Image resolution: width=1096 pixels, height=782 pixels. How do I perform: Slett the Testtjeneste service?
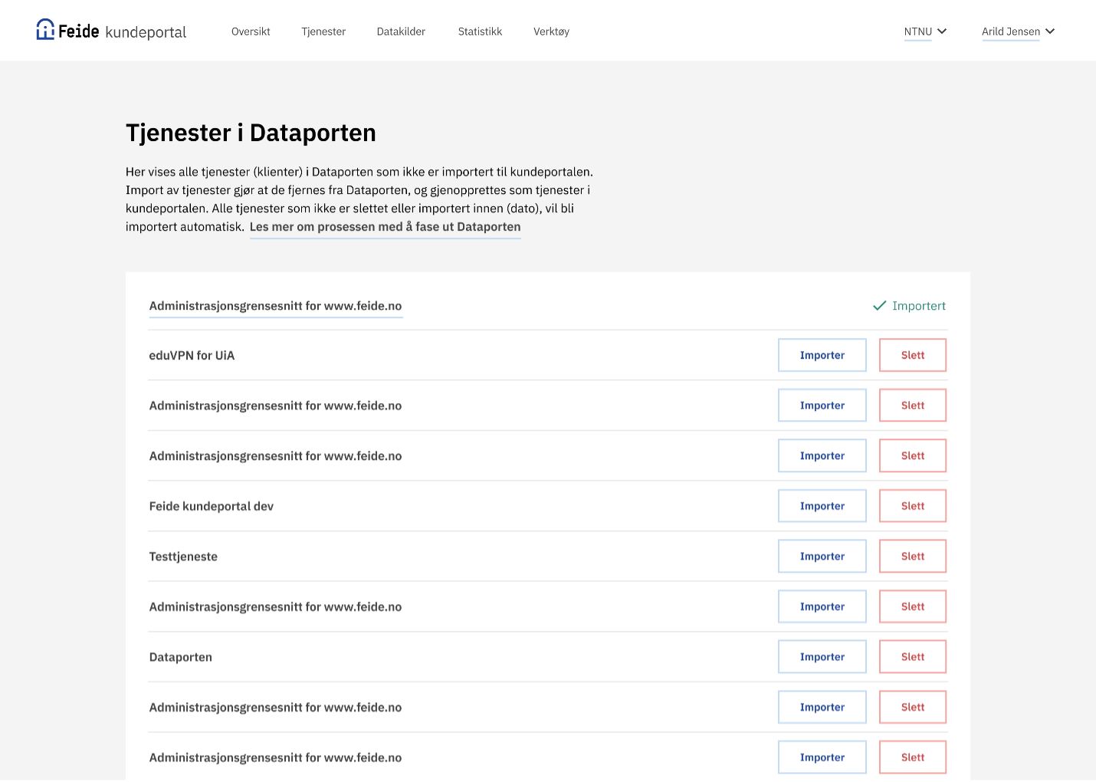[913, 557]
